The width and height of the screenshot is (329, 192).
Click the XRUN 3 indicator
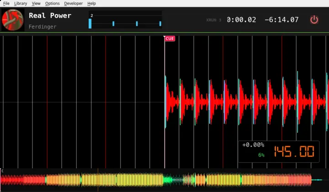(213, 20)
